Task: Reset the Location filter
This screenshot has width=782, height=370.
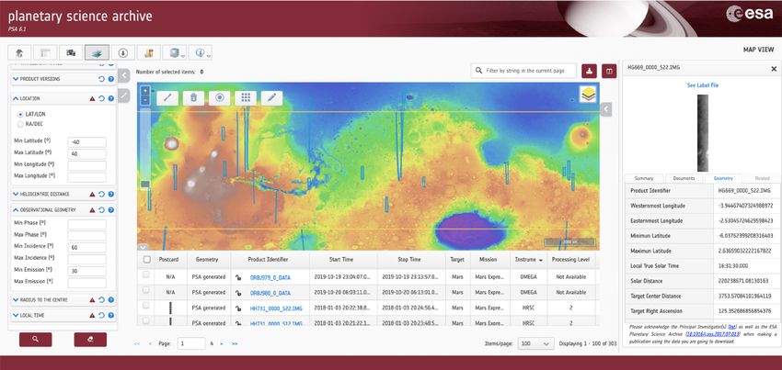Action: pos(102,98)
